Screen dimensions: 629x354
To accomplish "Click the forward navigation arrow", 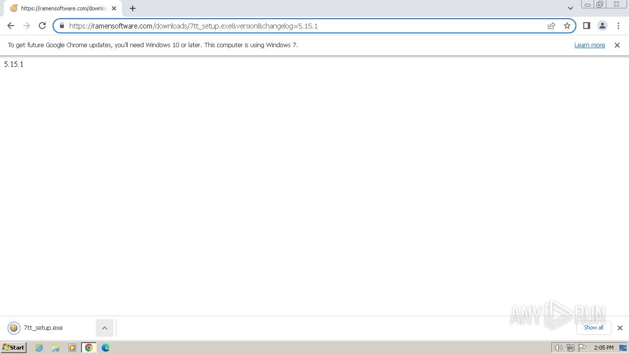I will [27, 26].
